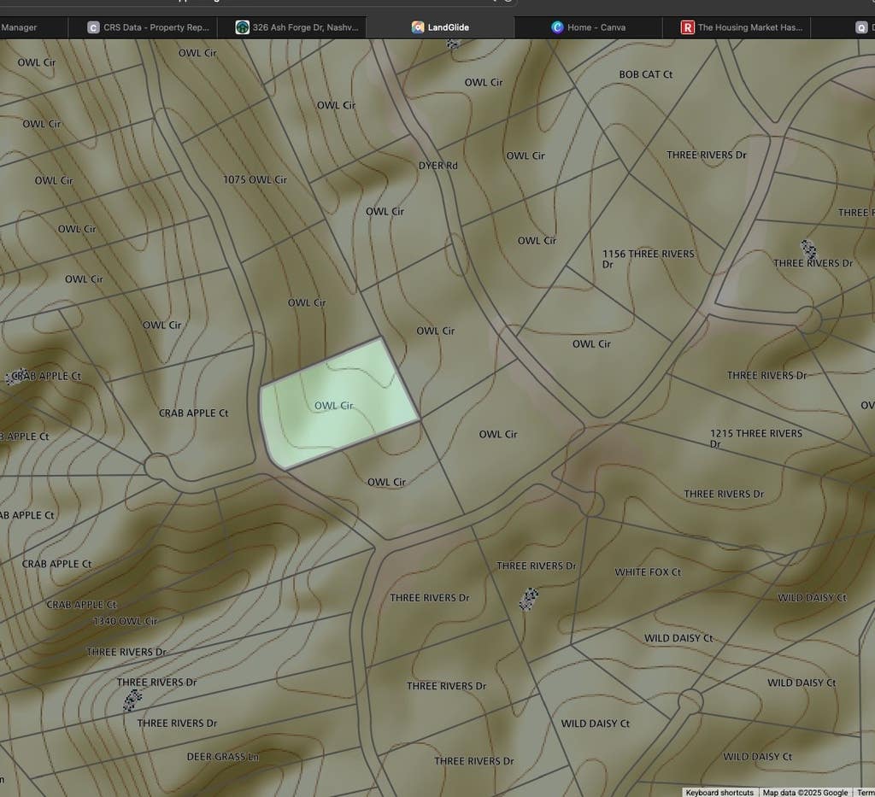The image size is (875, 797).
Task: Click the red R Housing Market favicon
Action: pos(688,27)
